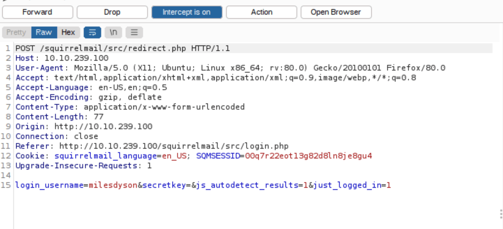Turn intercept off

tap(187, 12)
